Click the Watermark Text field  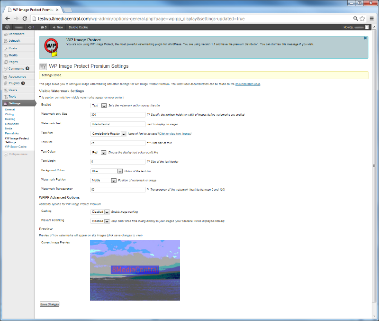[118, 124]
